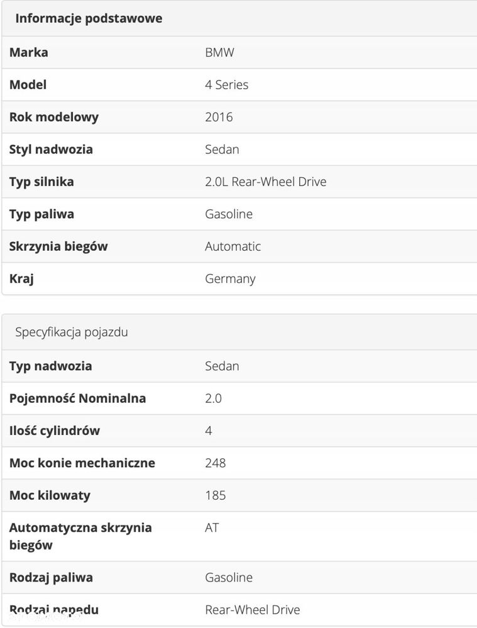Screen dimensions: 477x628
Task: Click the model year value 2016
Action: coord(219,117)
